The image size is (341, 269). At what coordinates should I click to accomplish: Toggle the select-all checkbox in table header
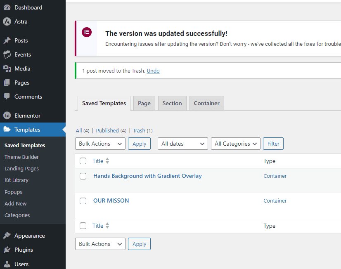tap(83, 161)
